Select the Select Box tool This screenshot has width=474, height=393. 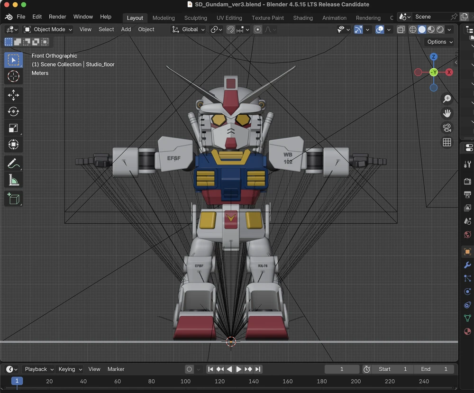click(13, 60)
